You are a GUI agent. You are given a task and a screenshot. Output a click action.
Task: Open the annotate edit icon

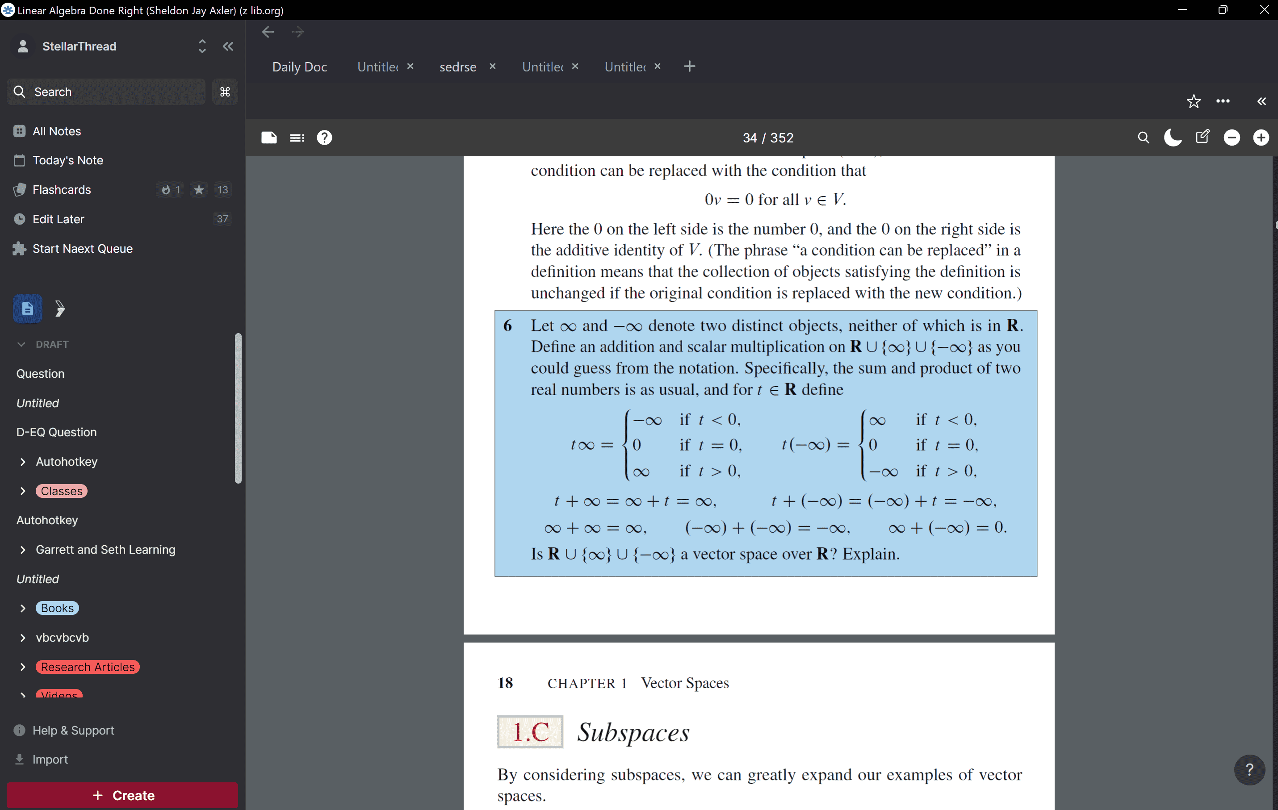pos(1203,137)
